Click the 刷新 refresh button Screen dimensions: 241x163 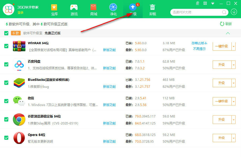226,24
